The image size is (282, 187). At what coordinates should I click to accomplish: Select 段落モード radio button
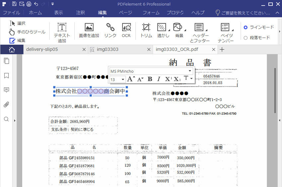coord(246,38)
